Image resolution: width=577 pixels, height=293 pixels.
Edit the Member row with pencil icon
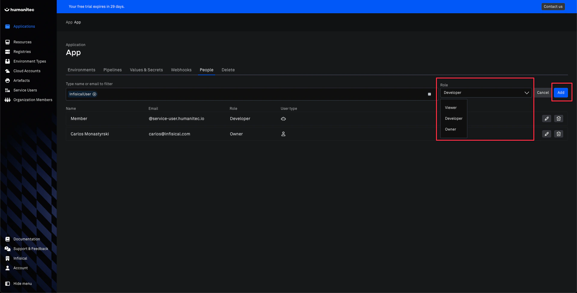tap(547, 119)
